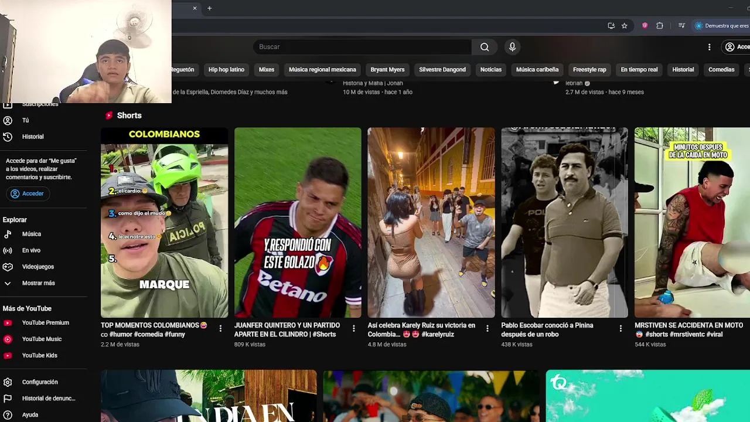
Task: Close the current browser tab
Action: 195,8
